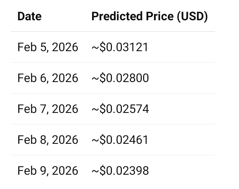Image resolution: width=239 pixels, height=189 pixels.
Task: Click the Date column header
Action: click(30, 16)
